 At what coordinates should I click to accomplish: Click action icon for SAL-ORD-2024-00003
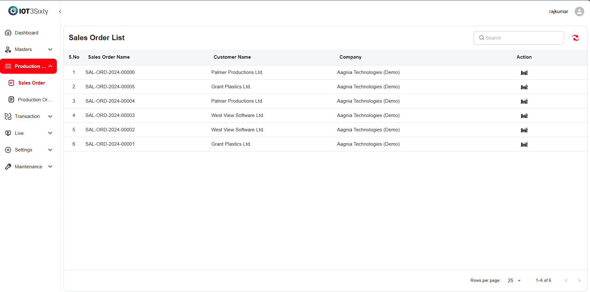pyautogui.click(x=524, y=116)
